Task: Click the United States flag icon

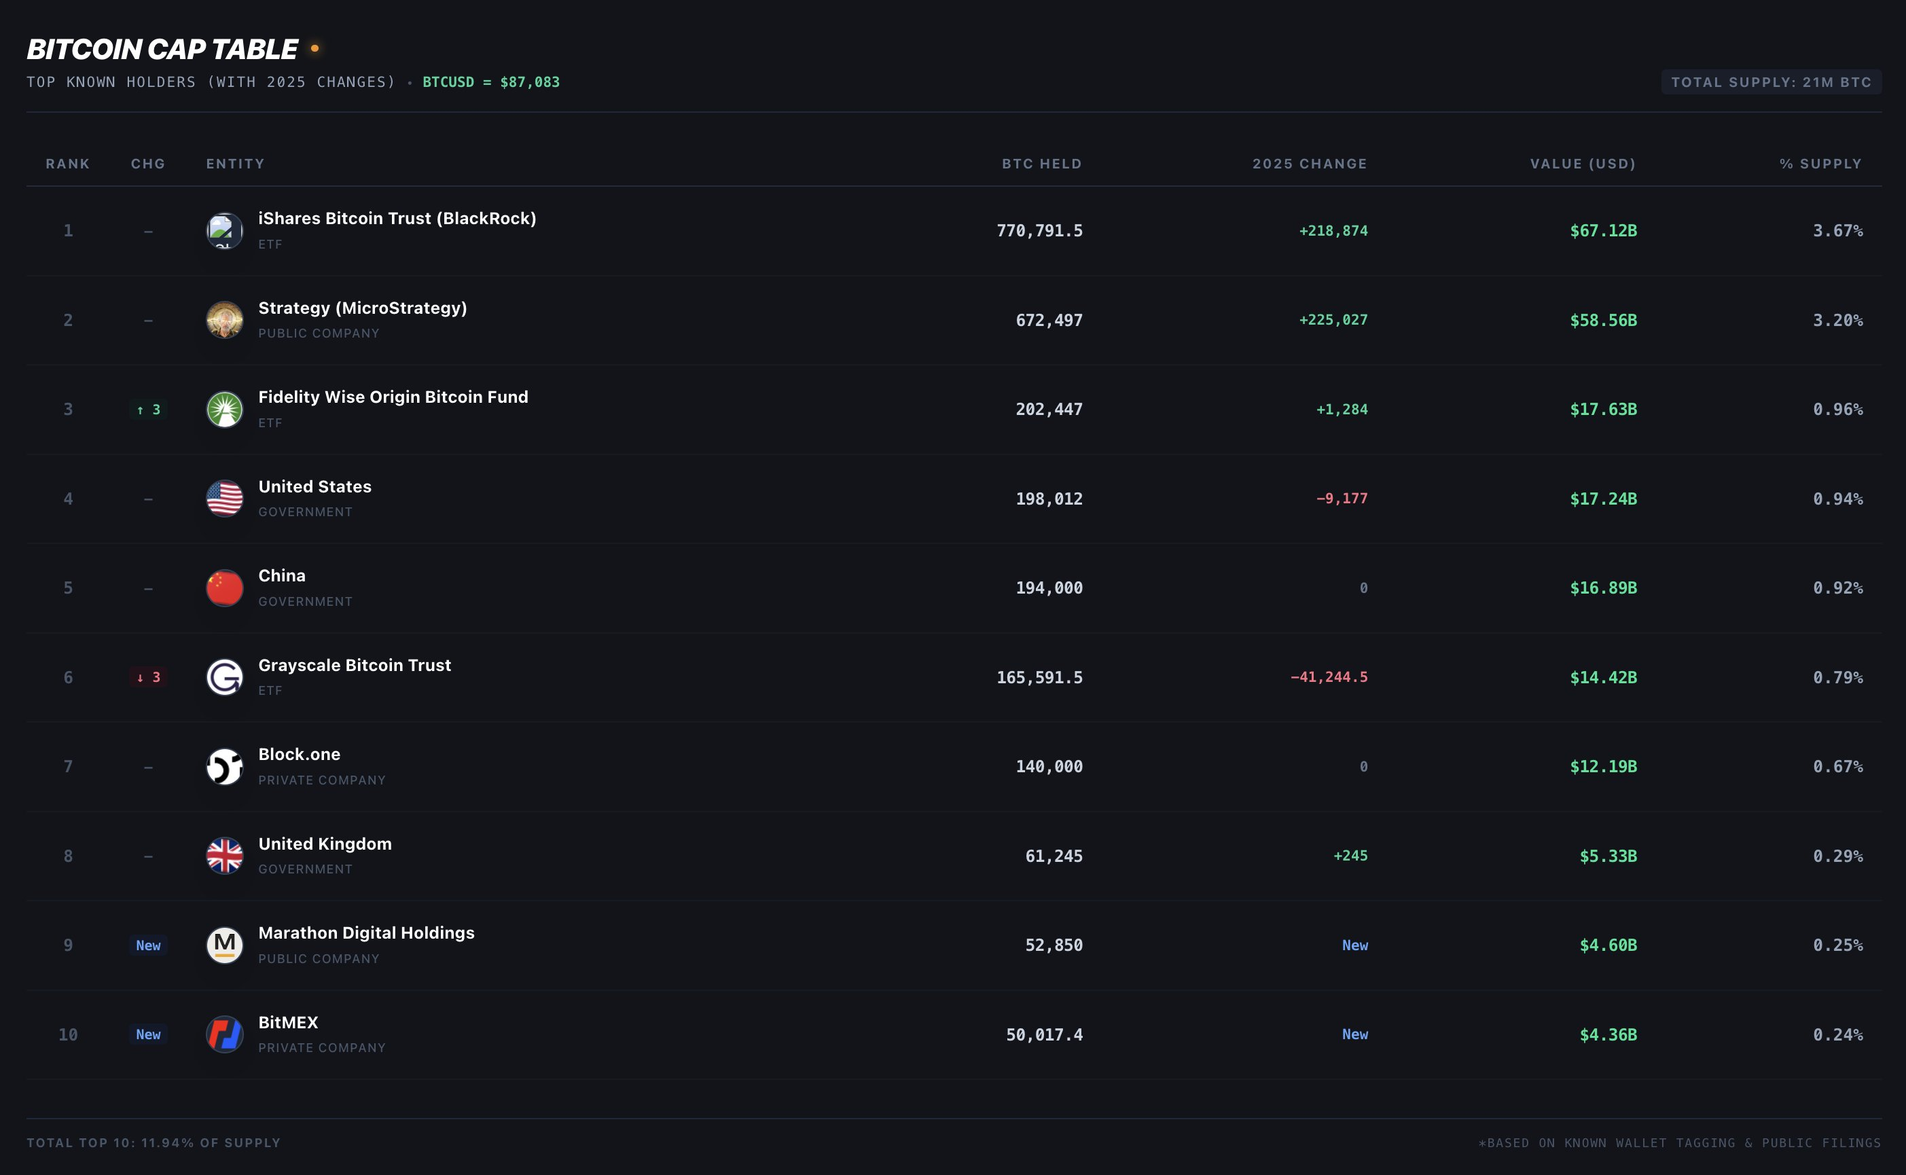Action: coord(225,499)
